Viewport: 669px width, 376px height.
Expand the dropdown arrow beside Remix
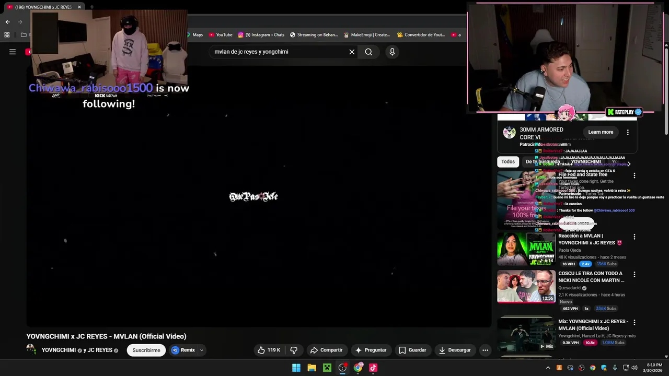coord(201,350)
